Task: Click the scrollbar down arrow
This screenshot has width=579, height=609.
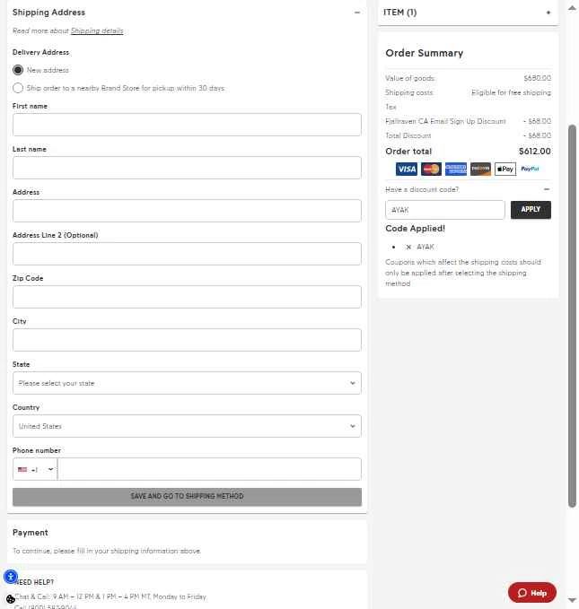Action: click(x=572, y=600)
